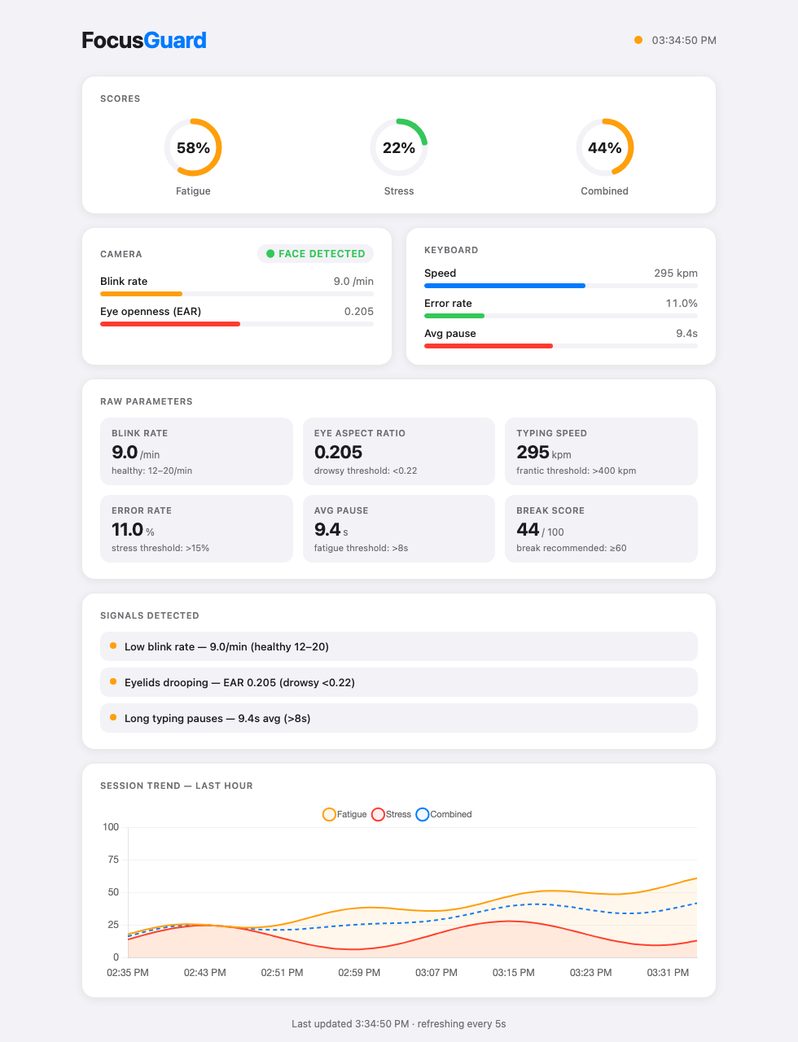798x1042 pixels.
Task: Click the Combined 44% score ring
Action: click(x=605, y=147)
